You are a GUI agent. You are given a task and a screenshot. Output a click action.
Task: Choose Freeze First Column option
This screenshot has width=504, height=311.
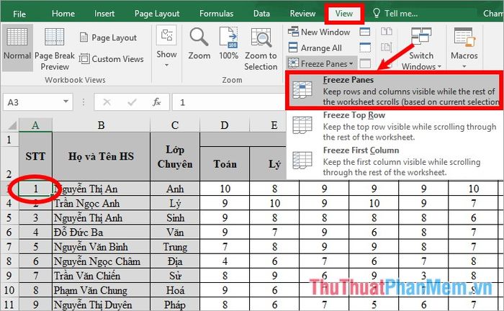[x=394, y=161]
